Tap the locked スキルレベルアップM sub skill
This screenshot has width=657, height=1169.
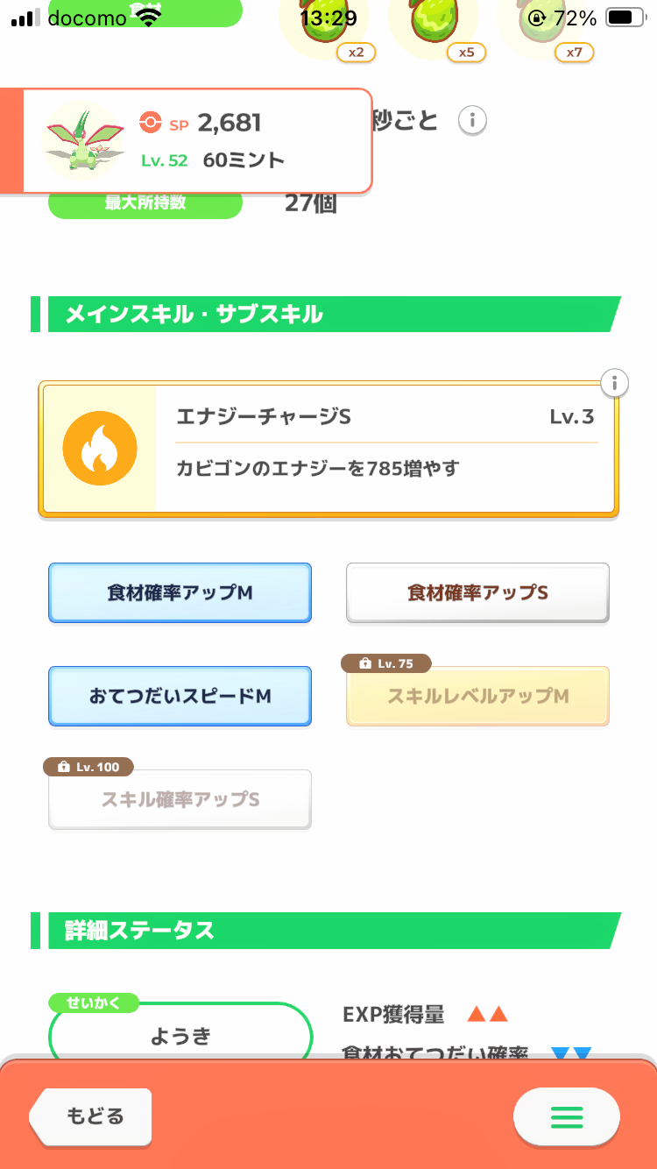pos(477,697)
